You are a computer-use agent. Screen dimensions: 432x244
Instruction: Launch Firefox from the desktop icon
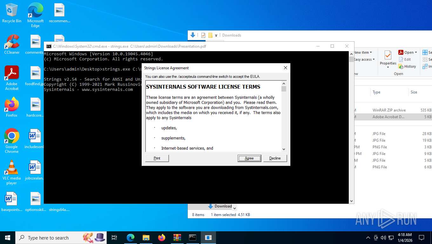tap(12, 107)
